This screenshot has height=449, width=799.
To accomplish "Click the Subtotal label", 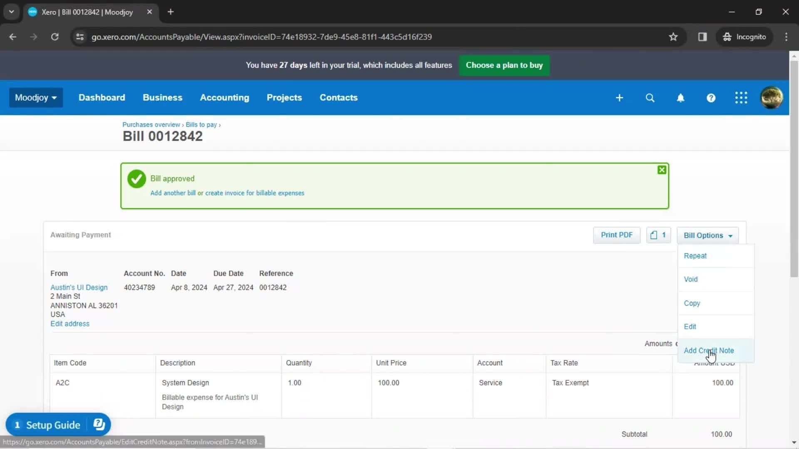I will coord(634,434).
